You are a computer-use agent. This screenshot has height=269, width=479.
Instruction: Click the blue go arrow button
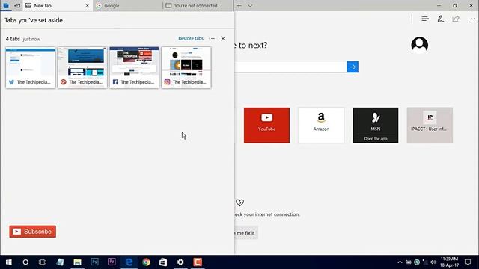(x=353, y=67)
